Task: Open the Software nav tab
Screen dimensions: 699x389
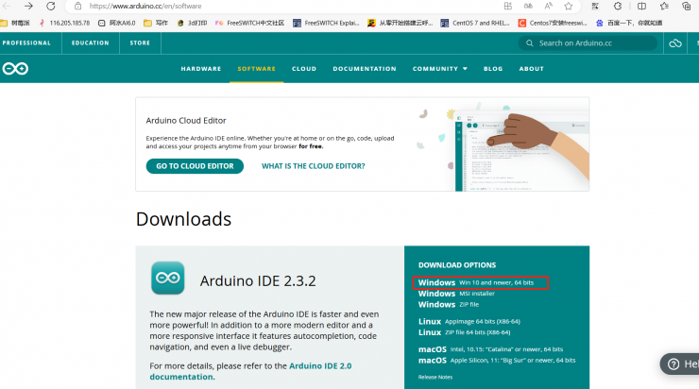Action: pos(257,69)
